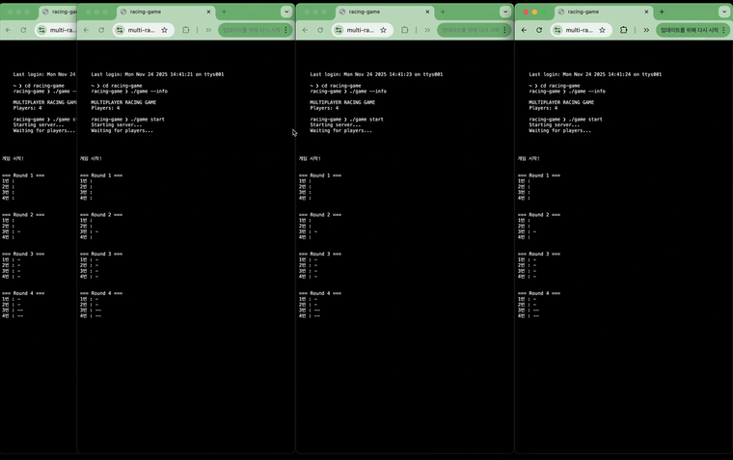Open a new tab in rightmost window
Image resolution: width=733 pixels, height=460 pixels.
pyautogui.click(x=662, y=12)
